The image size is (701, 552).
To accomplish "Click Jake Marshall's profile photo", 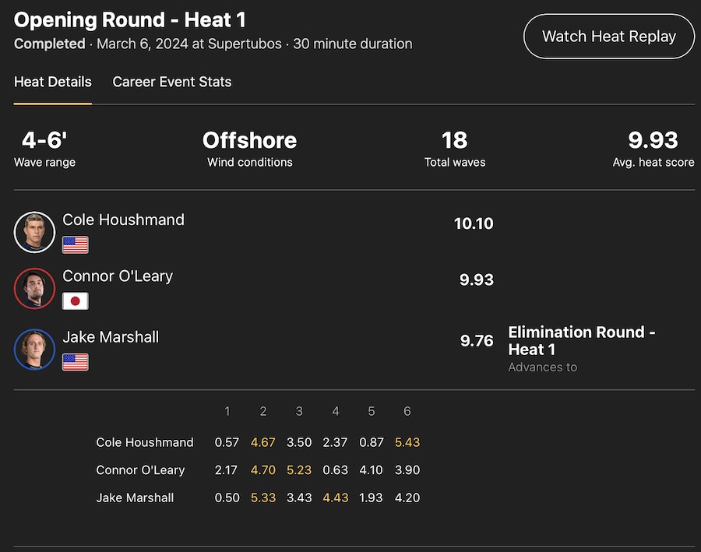I will point(34,350).
